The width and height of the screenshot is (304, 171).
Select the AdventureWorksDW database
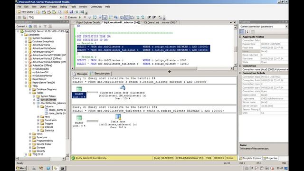43,52
